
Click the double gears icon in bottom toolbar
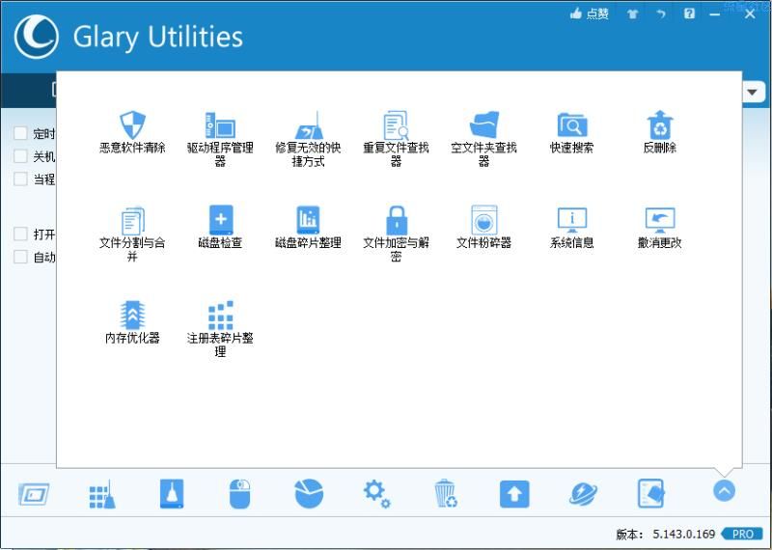click(x=376, y=494)
